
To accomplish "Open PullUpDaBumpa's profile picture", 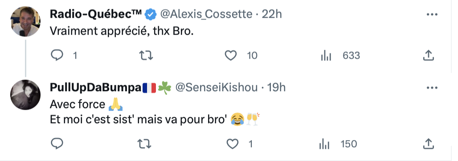I will [x=25, y=95].
